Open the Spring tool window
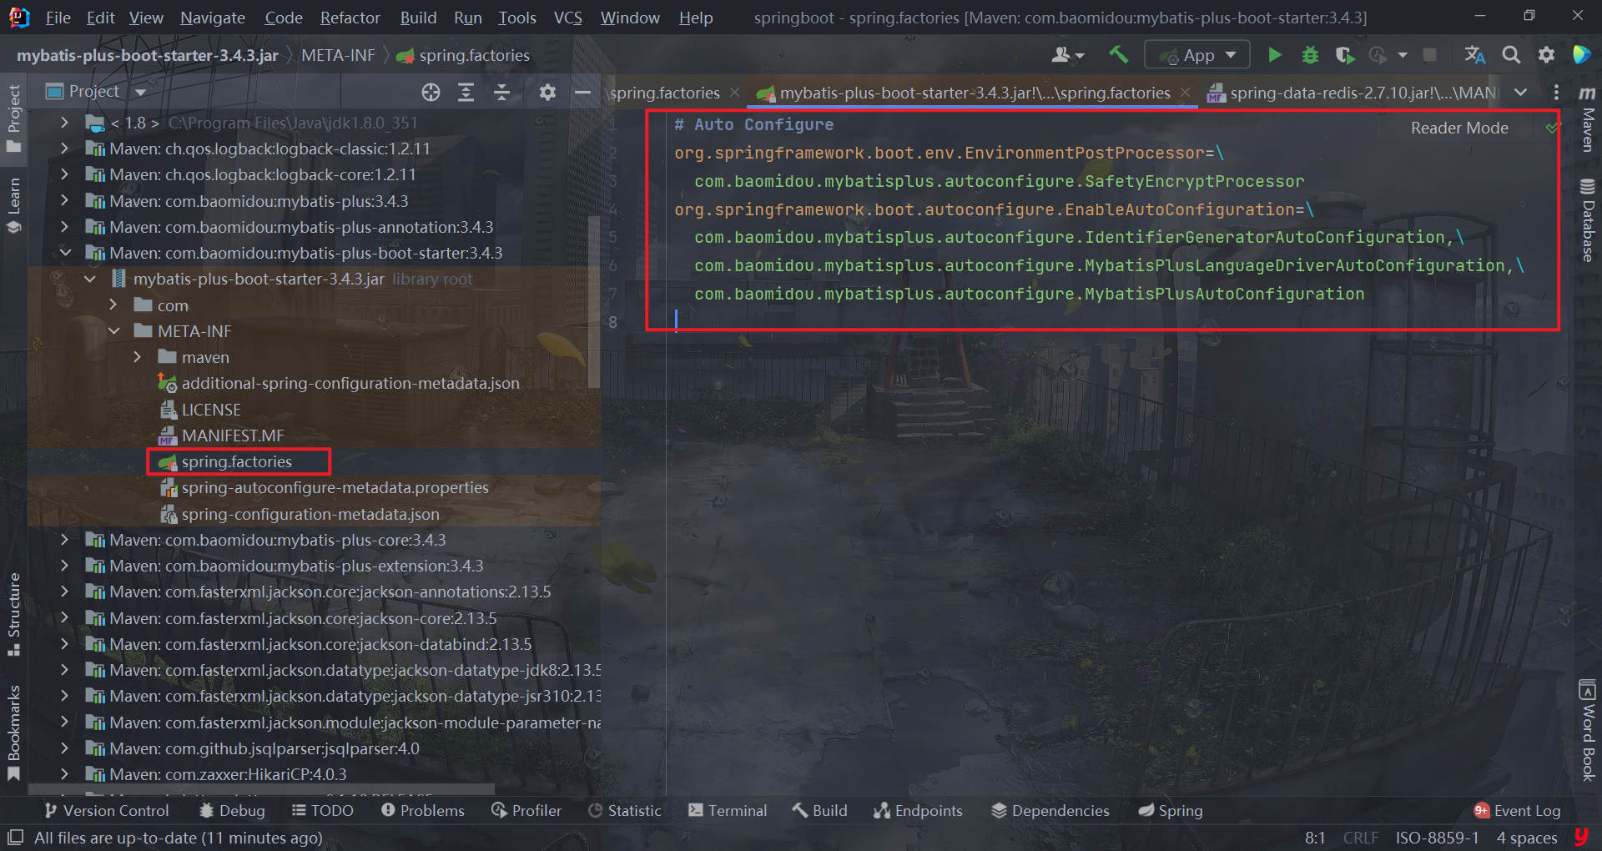 [1171, 810]
